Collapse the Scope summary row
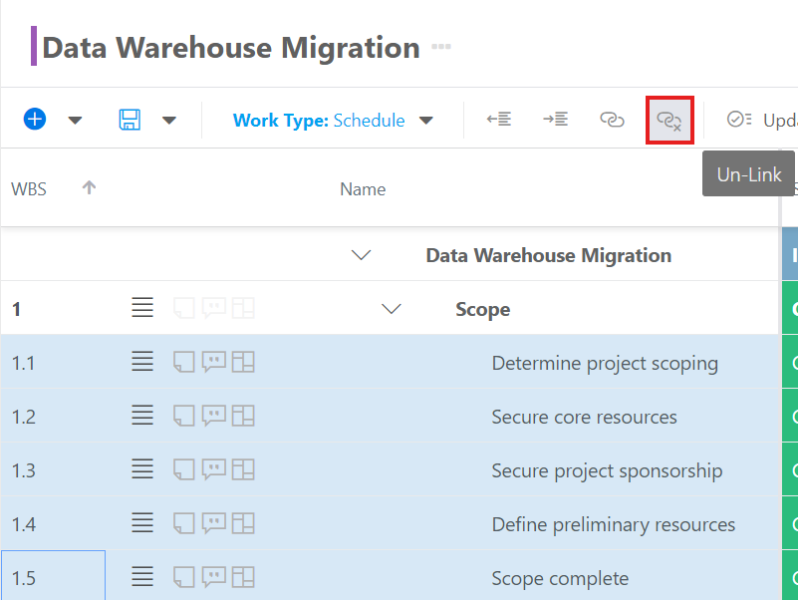Image resolution: width=798 pixels, height=600 pixels. (x=392, y=309)
